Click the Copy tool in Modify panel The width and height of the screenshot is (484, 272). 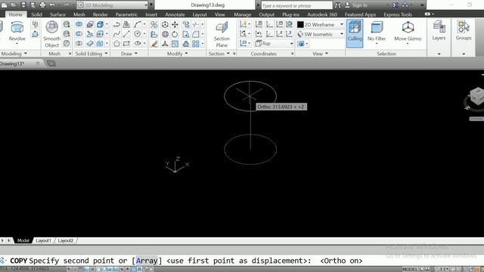point(186,24)
